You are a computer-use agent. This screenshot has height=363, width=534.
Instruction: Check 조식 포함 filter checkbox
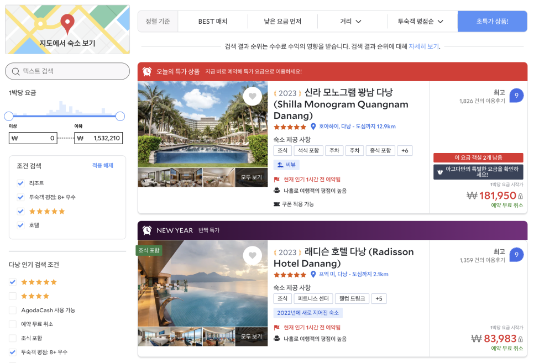pyautogui.click(x=13, y=338)
